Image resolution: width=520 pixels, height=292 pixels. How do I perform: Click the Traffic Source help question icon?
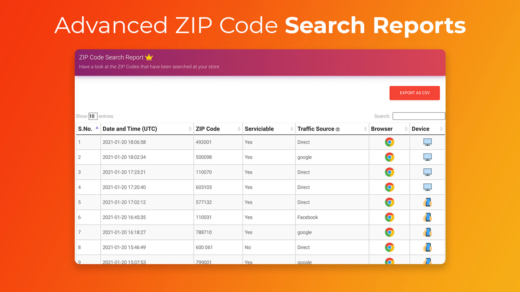click(338, 129)
